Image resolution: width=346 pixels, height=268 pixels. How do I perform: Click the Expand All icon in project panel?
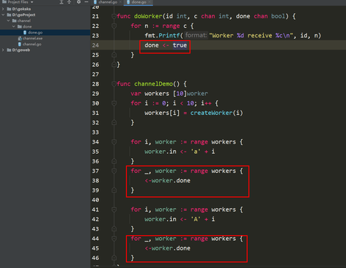(62, 2)
